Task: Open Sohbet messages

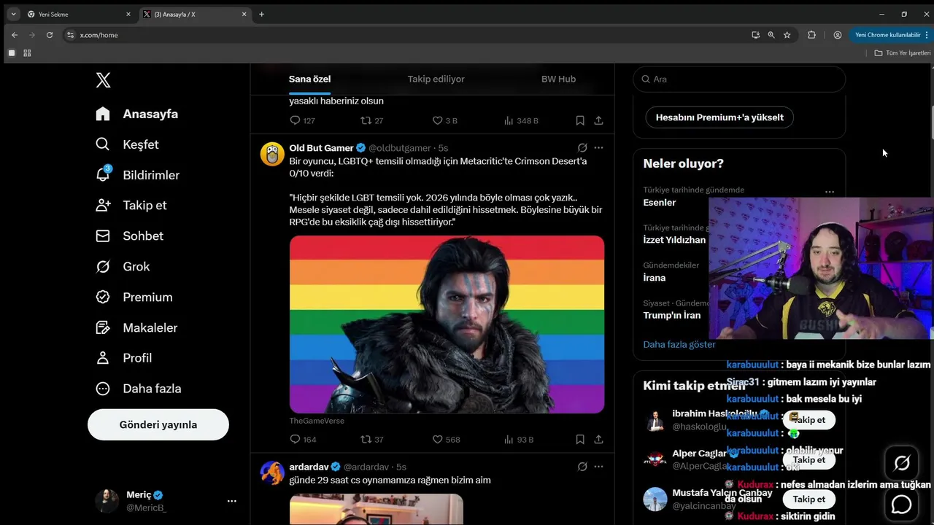Action: (129, 236)
